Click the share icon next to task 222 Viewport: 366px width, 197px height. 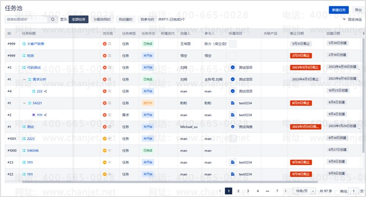click(x=46, y=91)
